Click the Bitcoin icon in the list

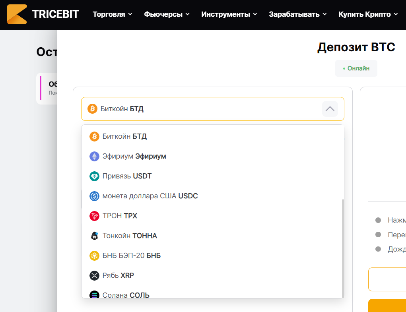94,136
